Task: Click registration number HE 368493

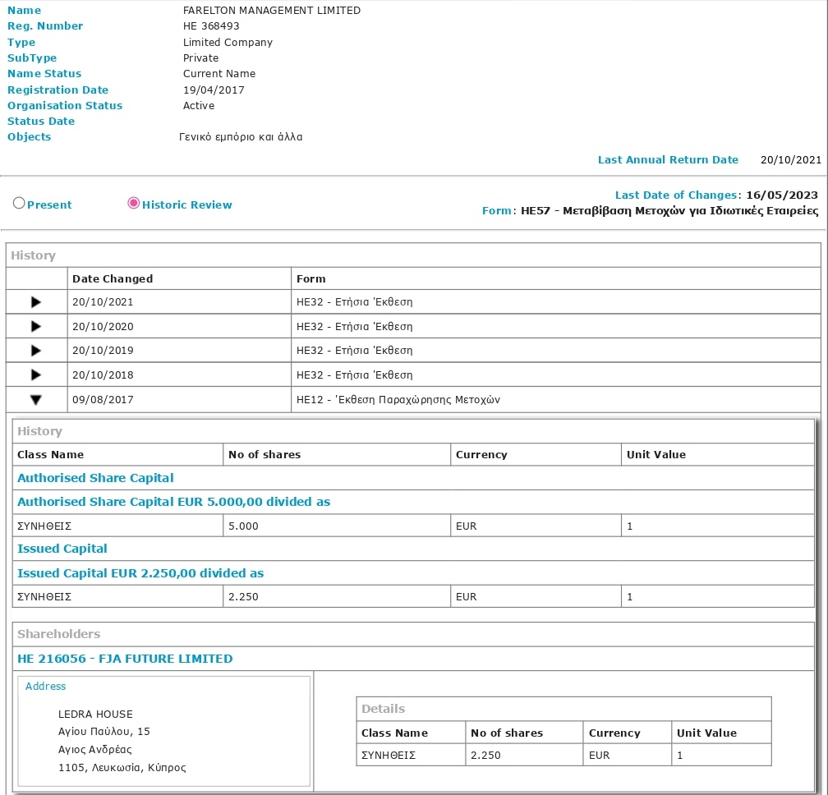Action: click(x=211, y=25)
